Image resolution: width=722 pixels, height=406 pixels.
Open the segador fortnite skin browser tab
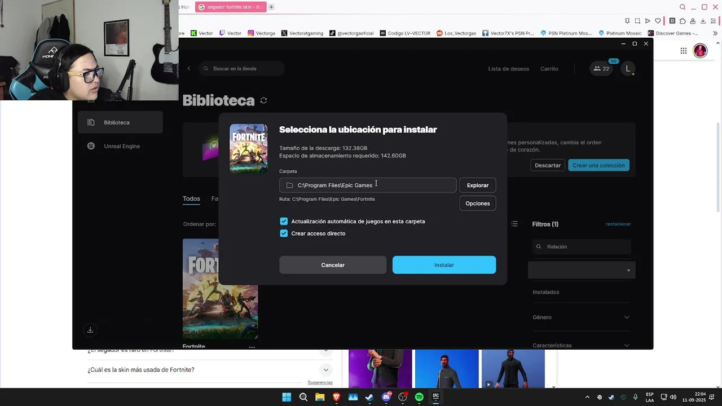(x=231, y=7)
